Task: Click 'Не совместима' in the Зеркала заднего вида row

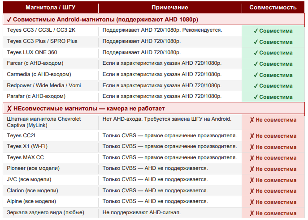Action: [x=273, y=213]
